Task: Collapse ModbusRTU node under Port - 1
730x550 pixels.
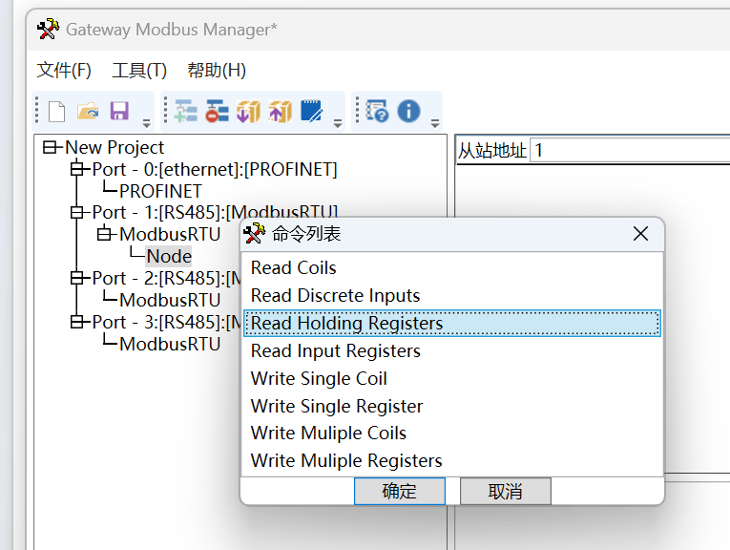Action: click(104, 234)
